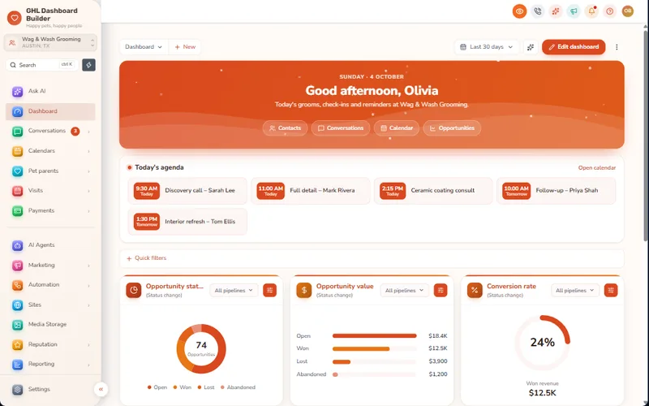Open Conversations in the sidebar
The width and height of the screenshot is (649, 406).
coord(50,132)
